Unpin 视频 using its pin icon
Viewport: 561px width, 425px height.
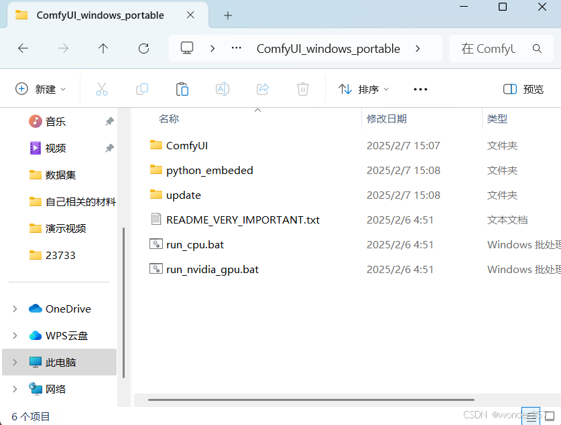click(x=109, y=148)
